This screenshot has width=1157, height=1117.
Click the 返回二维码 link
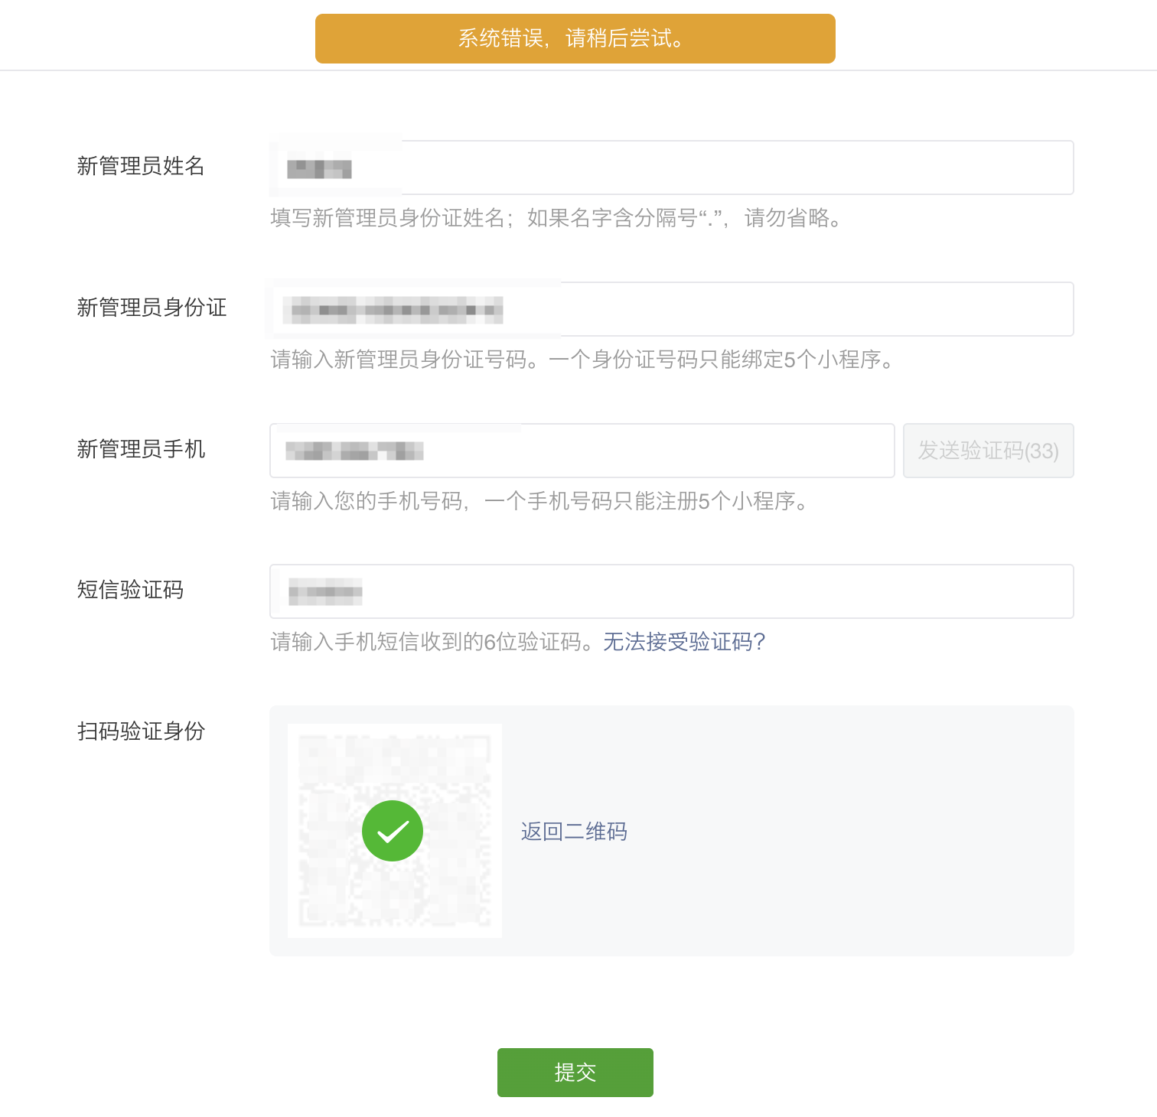(x=574, y=832)
